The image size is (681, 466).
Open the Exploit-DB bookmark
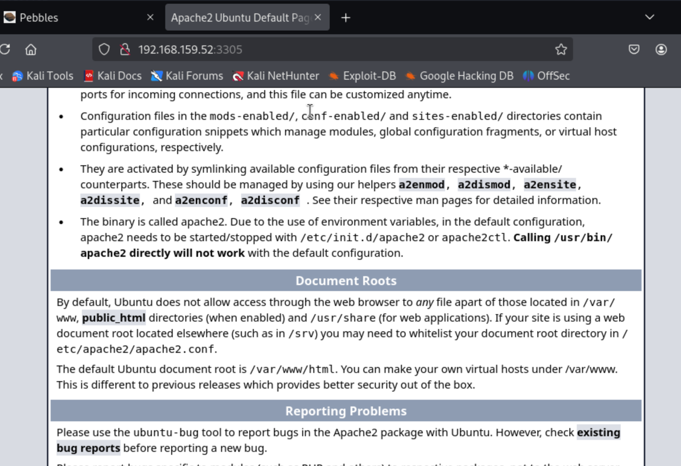click(362, 76)
